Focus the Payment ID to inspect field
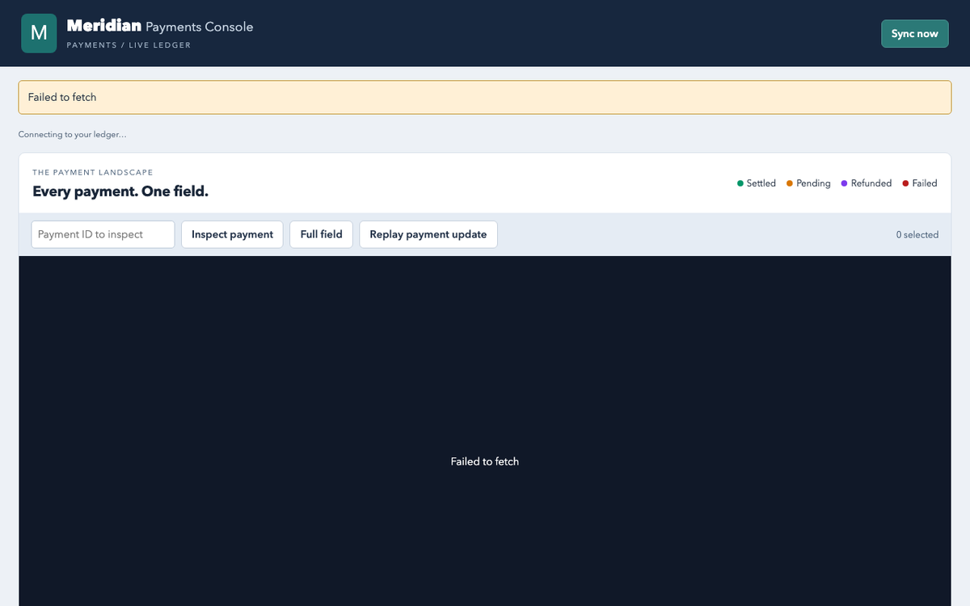 click(103, 234)
